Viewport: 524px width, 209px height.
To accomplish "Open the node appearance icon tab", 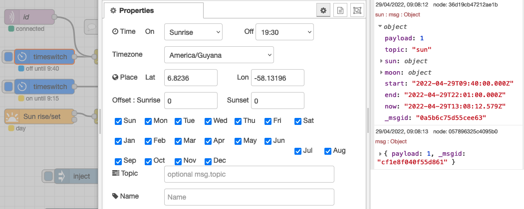I will coord(357,10).
